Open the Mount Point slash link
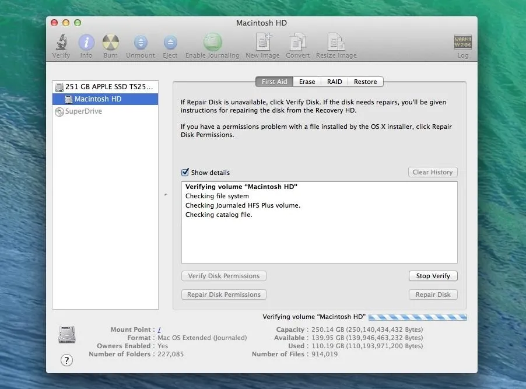 pos(159,330)
